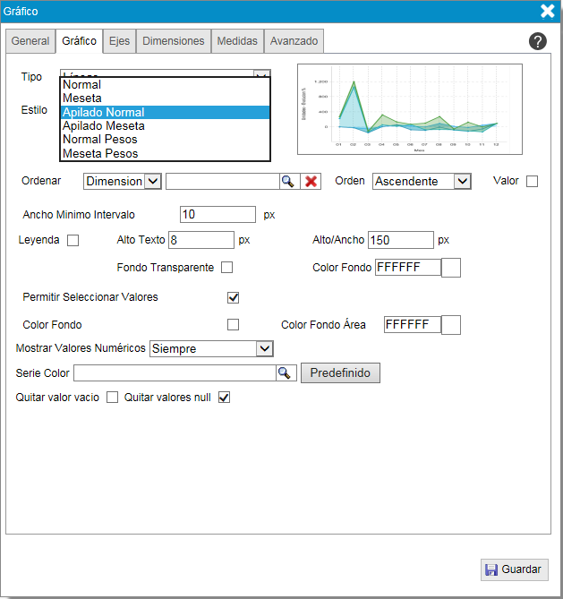
Task: Open the Avanzado tab
Action: 294,41
